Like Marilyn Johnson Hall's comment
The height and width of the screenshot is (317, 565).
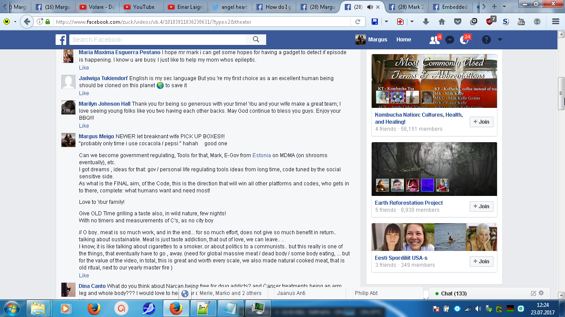84,126
